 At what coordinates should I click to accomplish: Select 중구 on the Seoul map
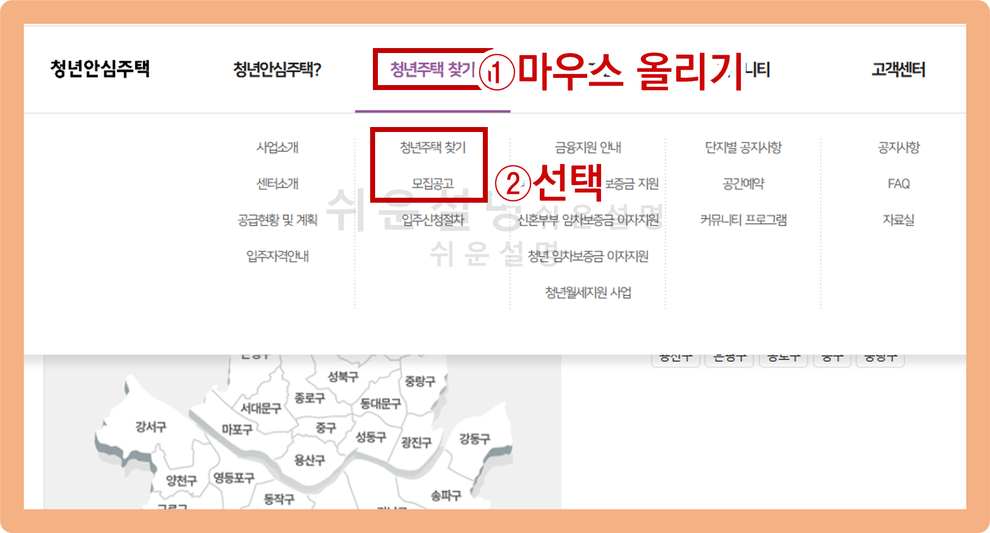(x=326, y=428)
